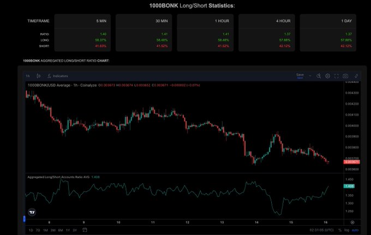
Task: Set range to 3Y
Action: click(75, 230)
